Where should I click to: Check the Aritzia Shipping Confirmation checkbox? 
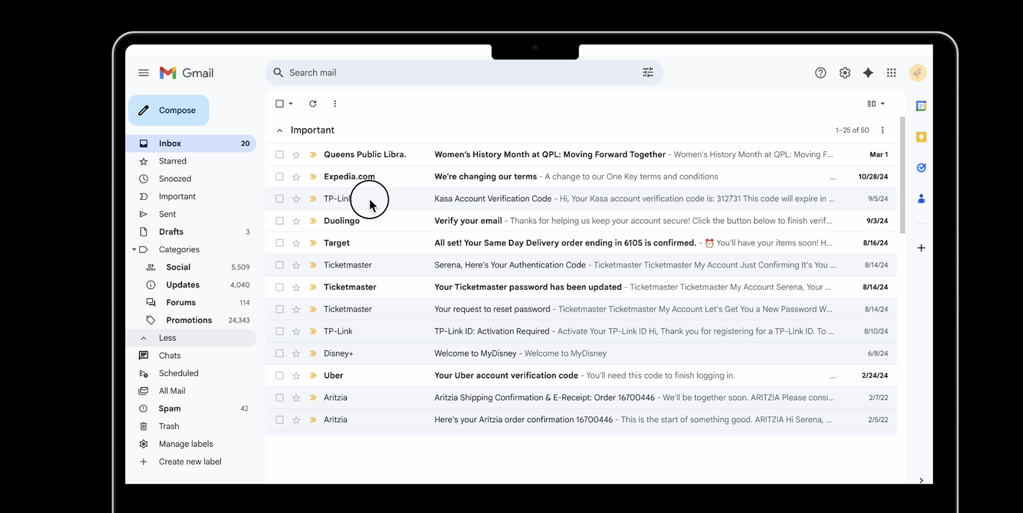click(279, 398)
